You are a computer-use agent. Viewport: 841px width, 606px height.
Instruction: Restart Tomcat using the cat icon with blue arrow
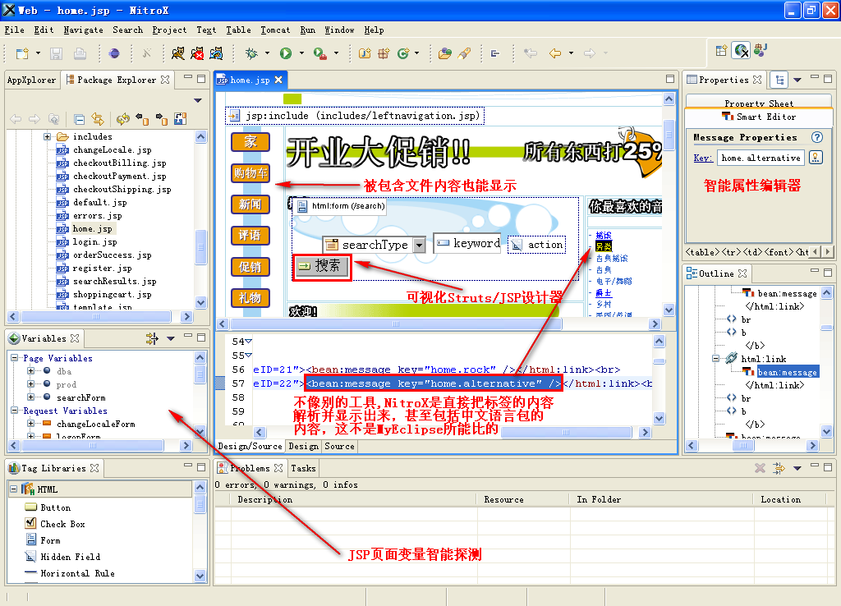tap(217, 53)
